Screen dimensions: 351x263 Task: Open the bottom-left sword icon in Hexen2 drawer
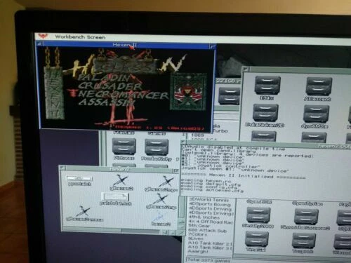click(x=84, y=213)
